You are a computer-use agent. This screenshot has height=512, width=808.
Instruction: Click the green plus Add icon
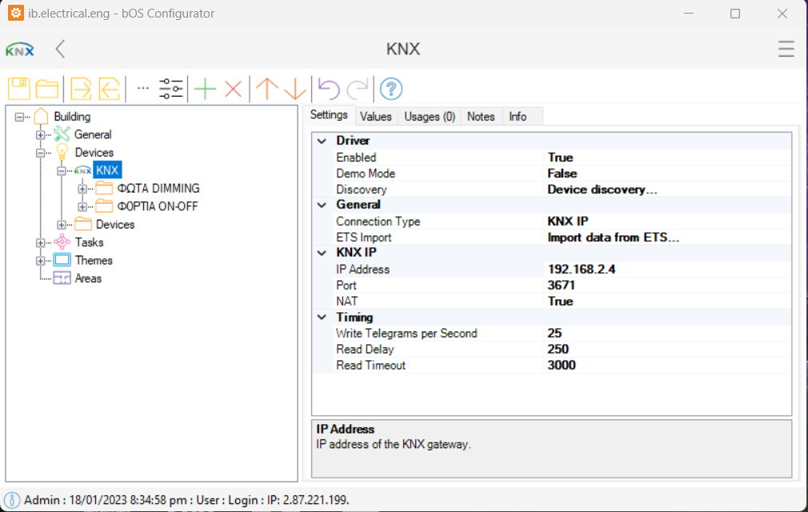pos(206,89)
